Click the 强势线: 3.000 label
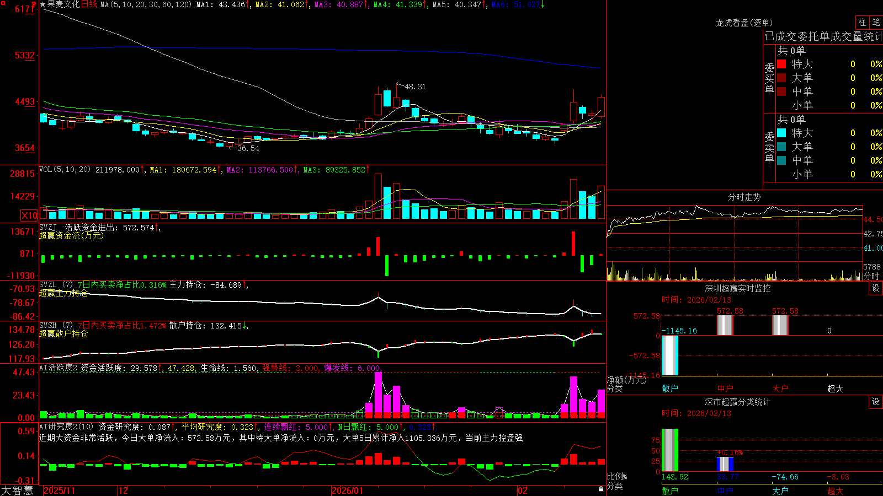The image size is (883, 496). 290,368
